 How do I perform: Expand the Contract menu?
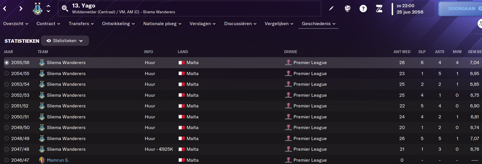point(48,24)
